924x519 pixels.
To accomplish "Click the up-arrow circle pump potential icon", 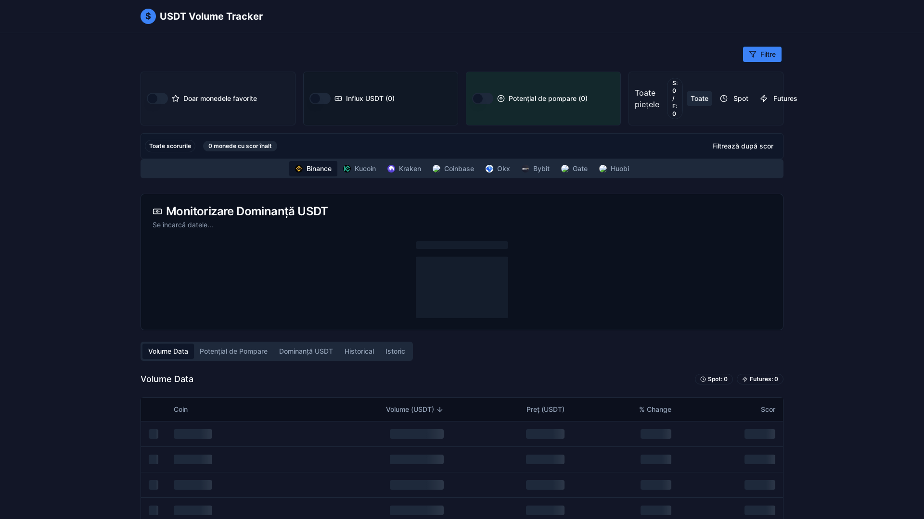I will click(501, 99).
